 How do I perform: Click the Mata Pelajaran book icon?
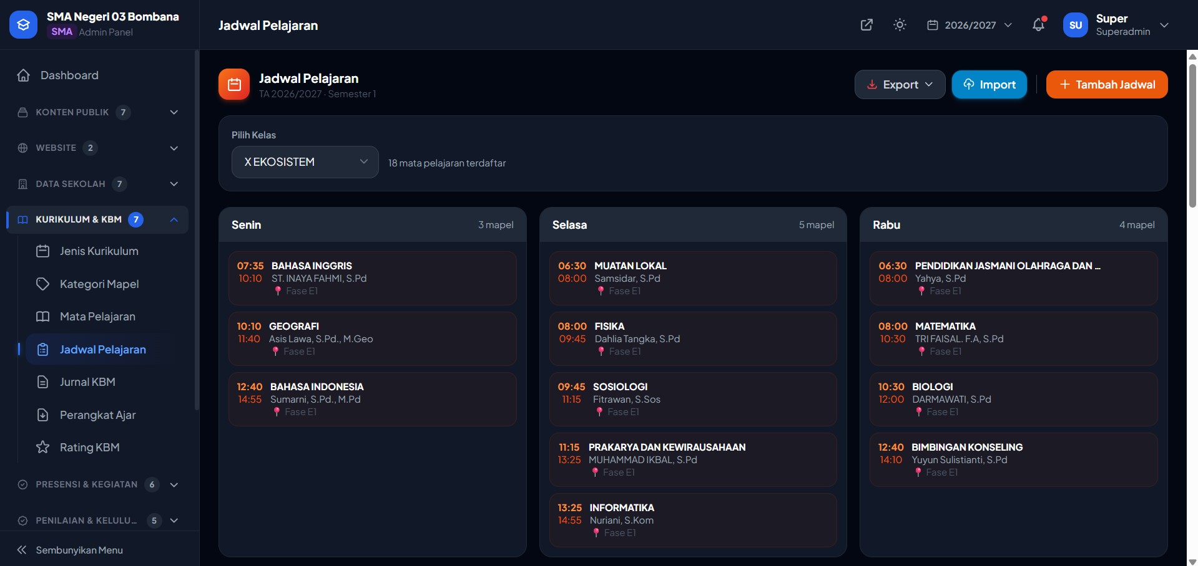[x=42, y=317]
